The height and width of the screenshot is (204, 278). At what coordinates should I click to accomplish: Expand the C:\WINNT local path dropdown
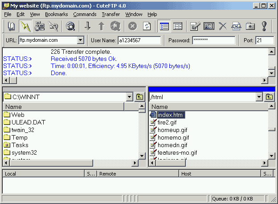(x=130, y=97)
